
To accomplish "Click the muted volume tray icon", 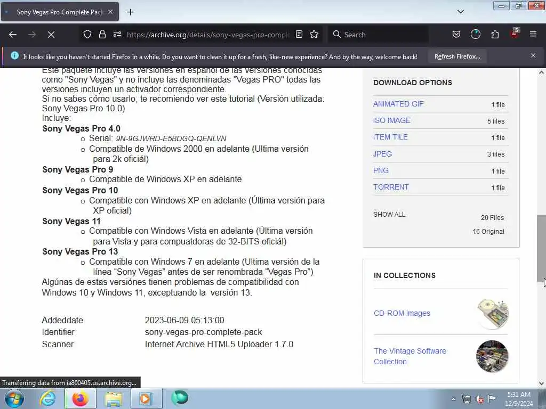I will (479, 399).
